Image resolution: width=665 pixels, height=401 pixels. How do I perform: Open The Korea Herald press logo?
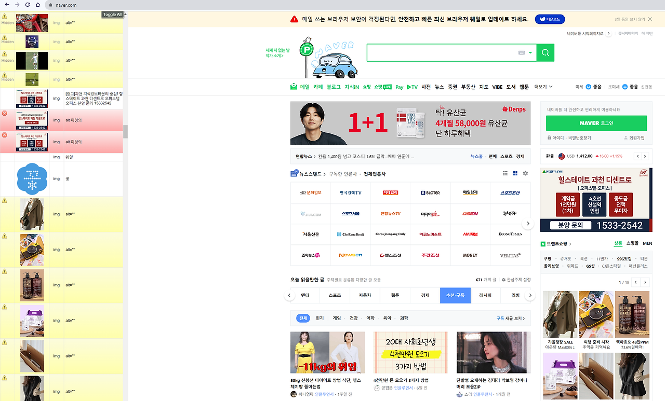click(350, 234)
